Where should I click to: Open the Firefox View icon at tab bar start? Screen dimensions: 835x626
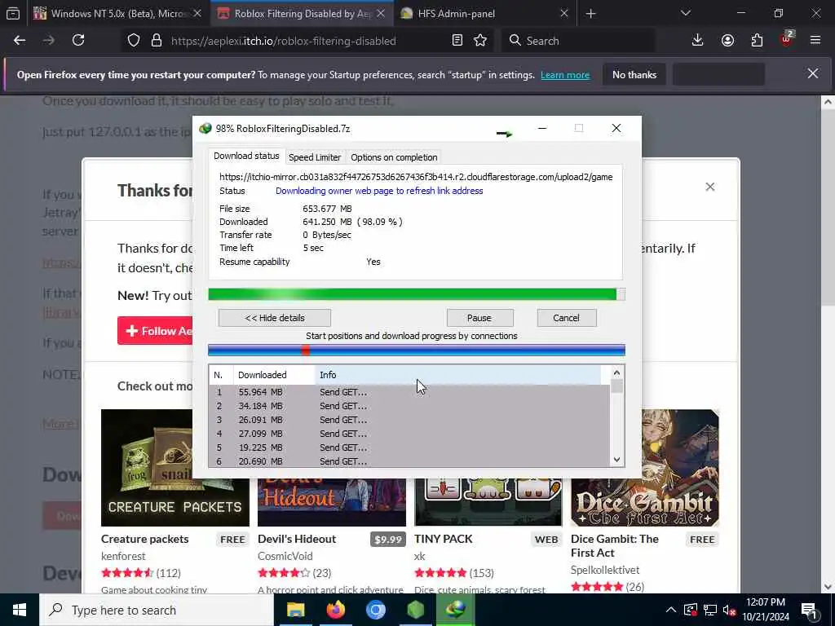(x=13, y=14)
